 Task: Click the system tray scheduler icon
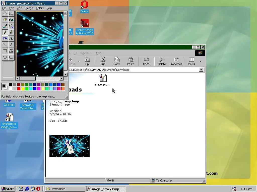tap(234, 189)
